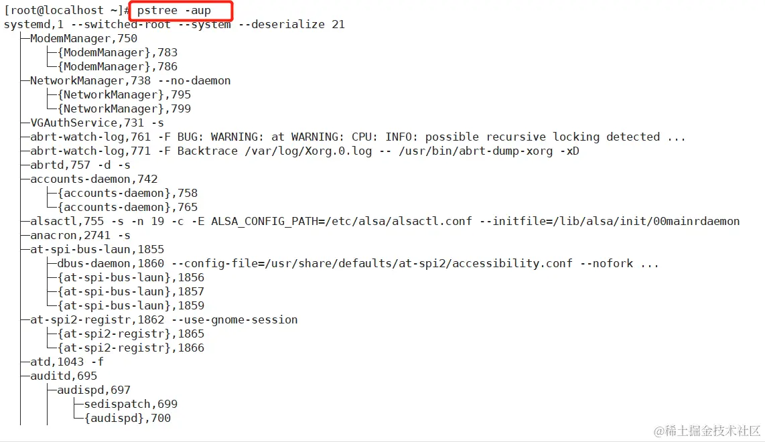Select the {accounts-daemon},765 thread
The image size is (765, 442).
point(127,208)
